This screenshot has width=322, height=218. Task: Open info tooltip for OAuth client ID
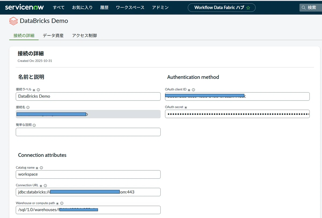193,90
